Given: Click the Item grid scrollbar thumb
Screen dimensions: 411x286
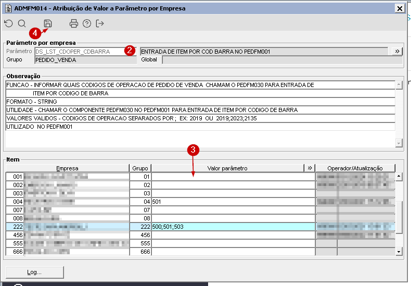Looking at the screenshot, I should (x=399, y=217).
